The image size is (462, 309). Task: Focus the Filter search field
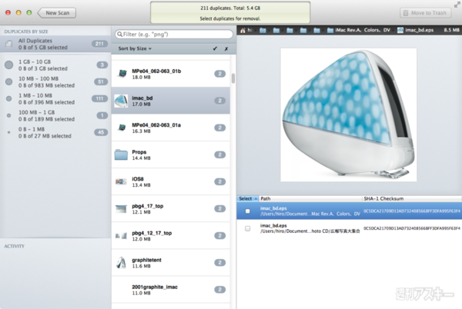(174, 35)
